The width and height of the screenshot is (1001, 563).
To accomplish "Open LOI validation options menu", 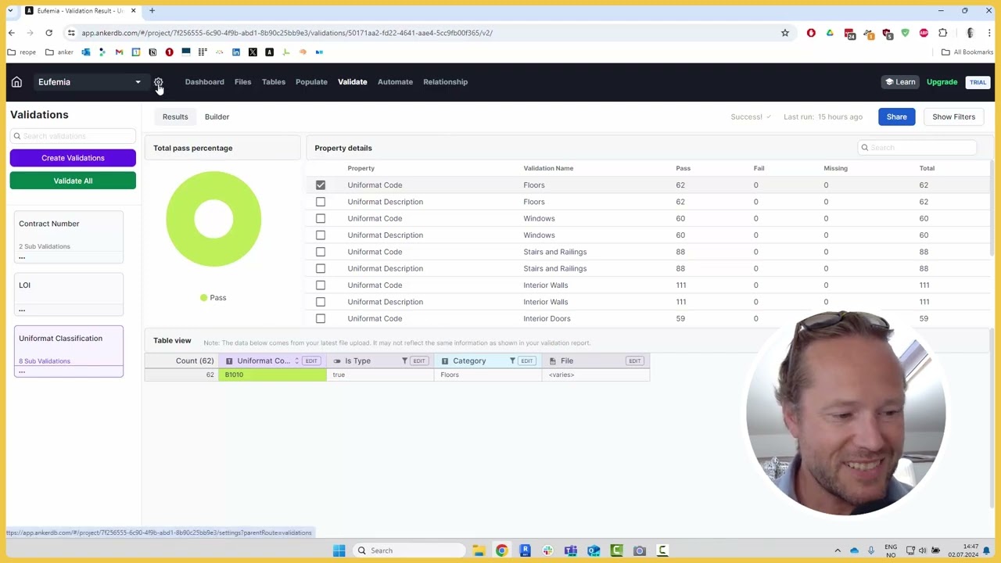I will 22,310.
